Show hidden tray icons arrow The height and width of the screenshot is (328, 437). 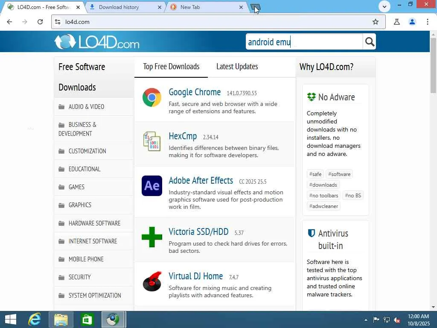(x=366, y=320)
